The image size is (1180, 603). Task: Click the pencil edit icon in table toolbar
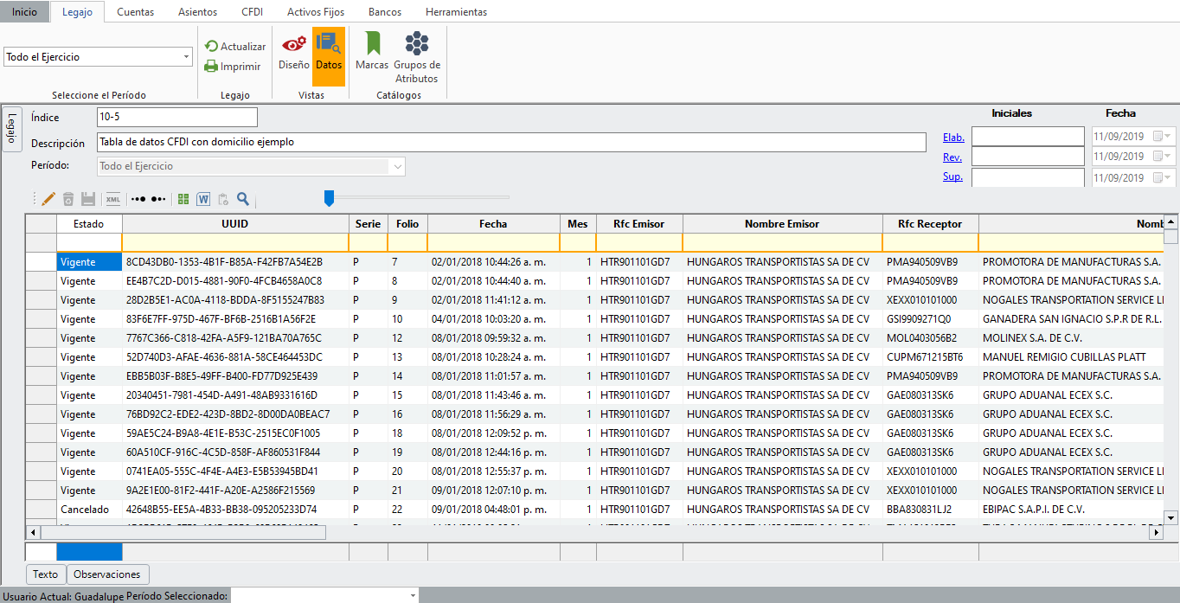coord(48,199)
